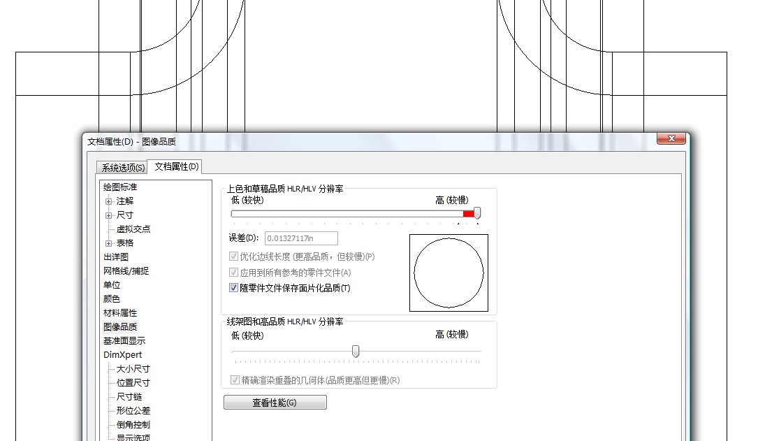Expand the 表格 tree node

[108, 243]
